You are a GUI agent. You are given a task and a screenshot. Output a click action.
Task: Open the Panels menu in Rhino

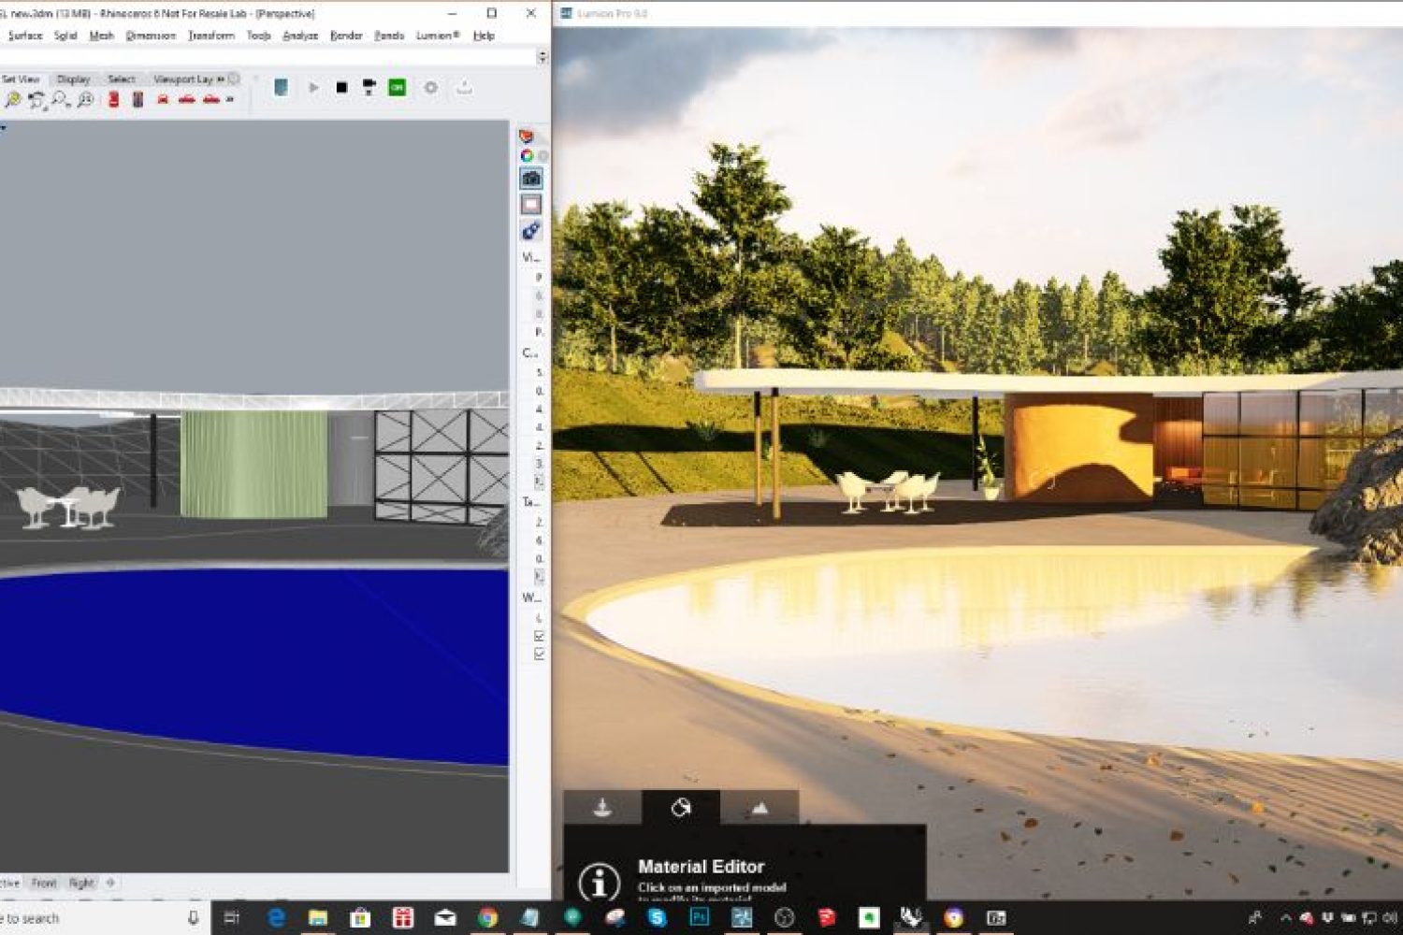389,36
